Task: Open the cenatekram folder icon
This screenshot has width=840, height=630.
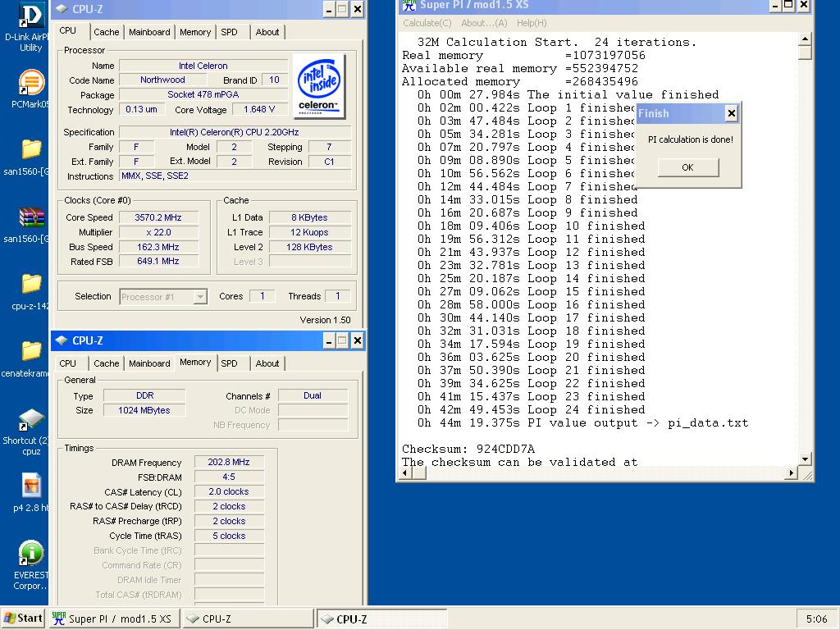Action: (31, 351)
